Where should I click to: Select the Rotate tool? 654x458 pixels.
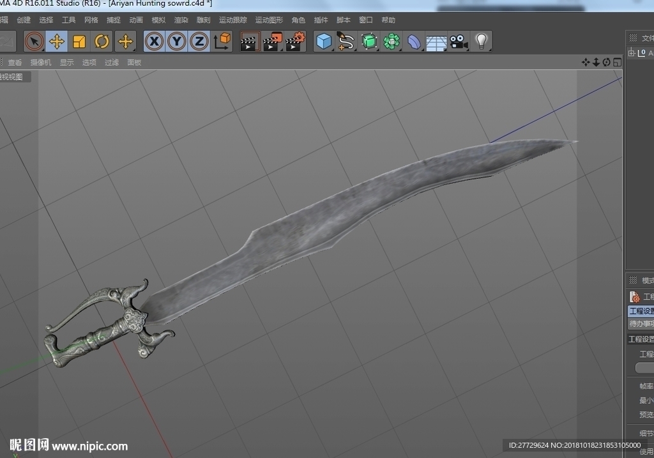[102, 42]
